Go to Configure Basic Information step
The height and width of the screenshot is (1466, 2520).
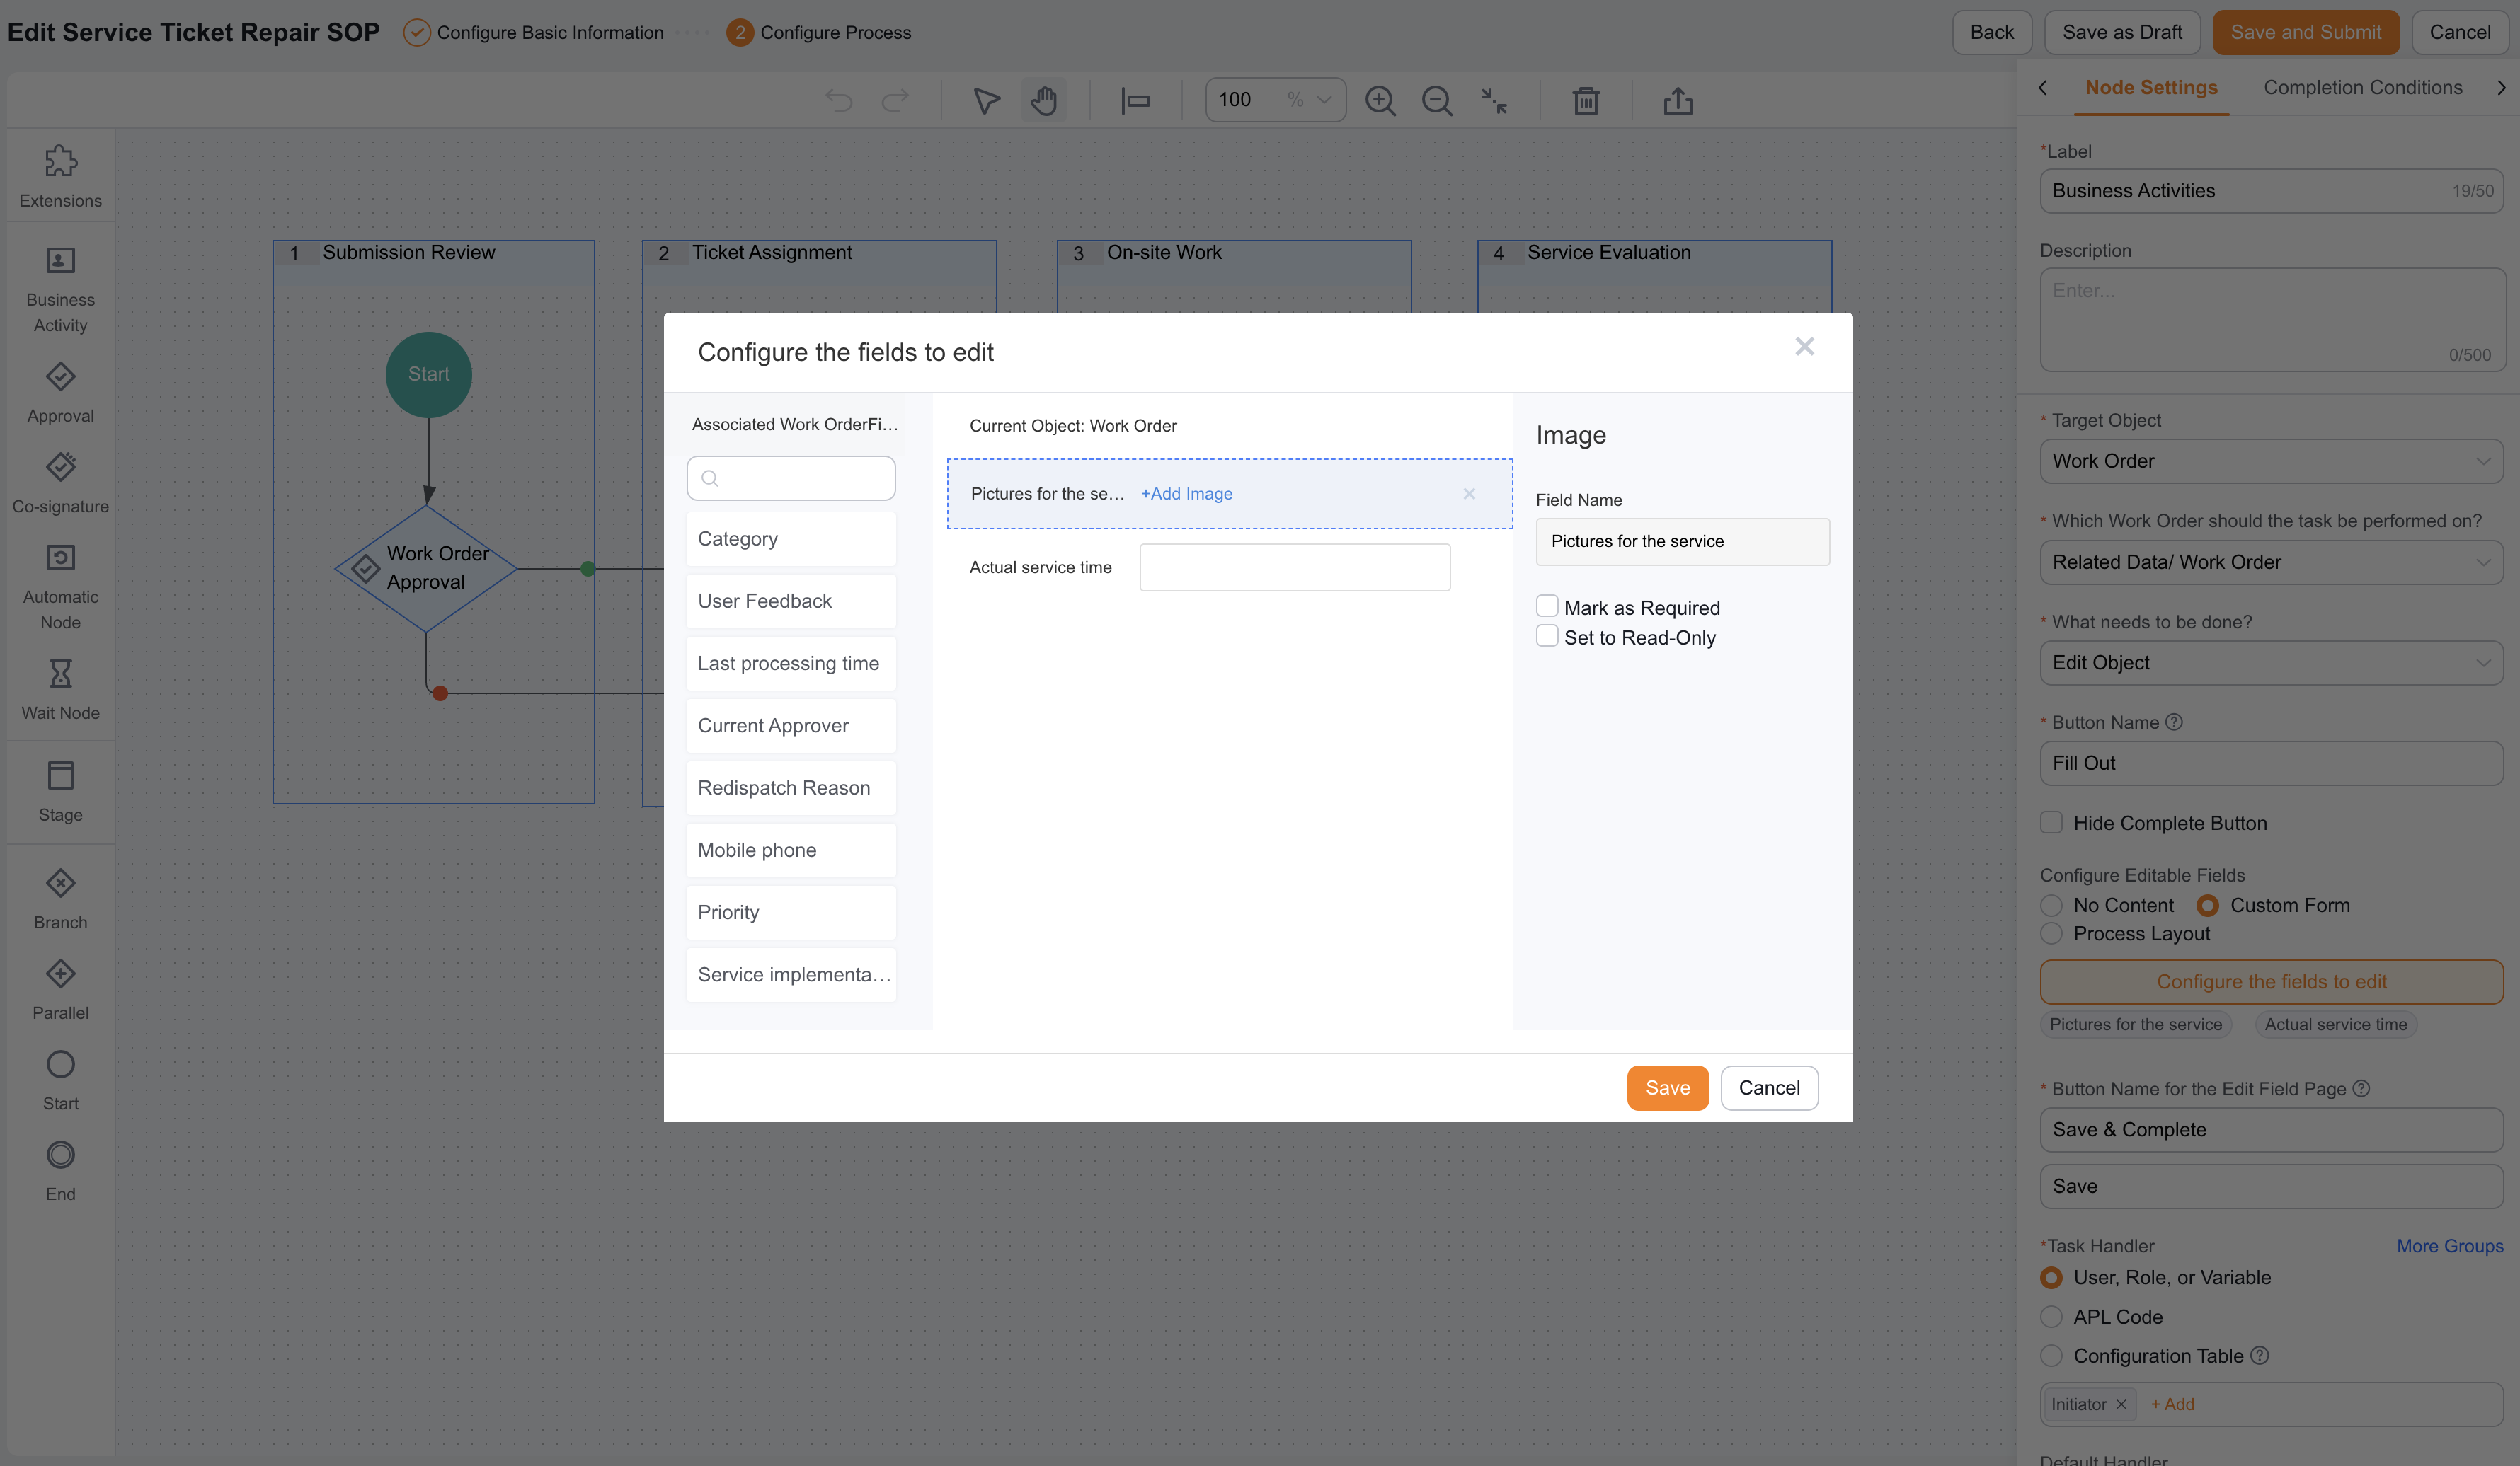tap(533, 33)
